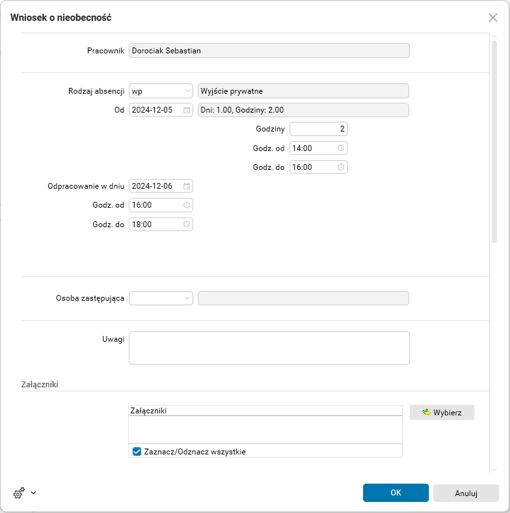510x513 pixels.
Task: Toggle Zaznacz/Odznacz wszystkie checkbox
Action: [x=137, y=451]
